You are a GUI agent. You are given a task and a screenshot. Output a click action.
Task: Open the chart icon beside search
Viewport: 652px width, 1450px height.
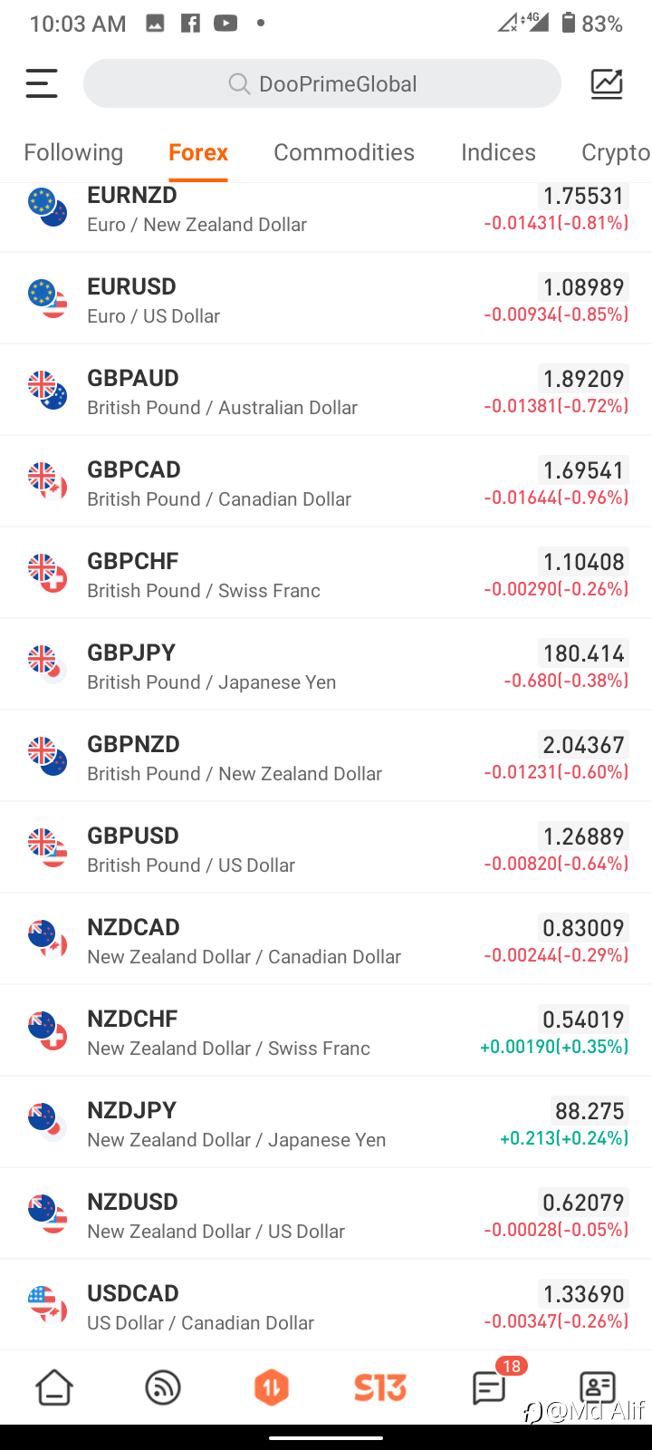click(607, 83)
